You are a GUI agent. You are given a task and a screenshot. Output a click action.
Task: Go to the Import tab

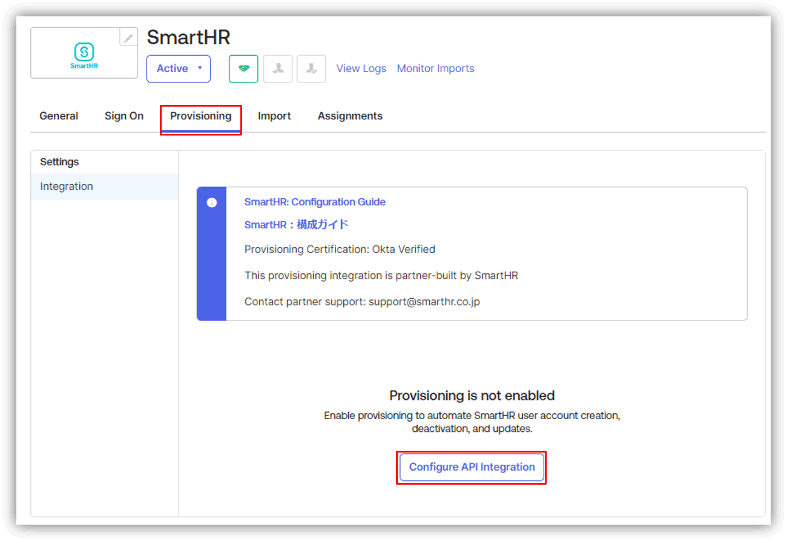pos(274,116)
